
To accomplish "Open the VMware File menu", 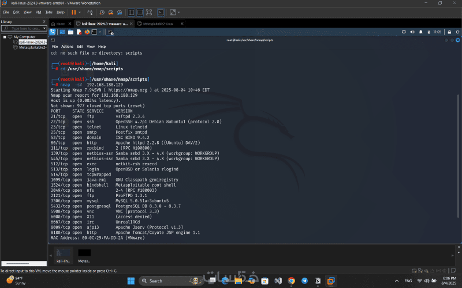I will pyautogui.click(x=6, y=12).
